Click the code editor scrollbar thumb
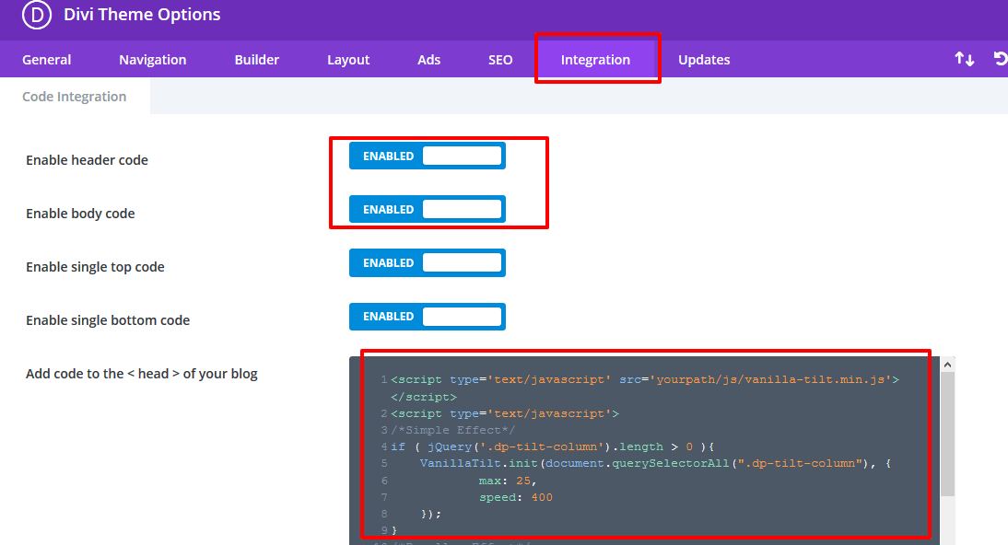This screenshot has height=545, width=1008. [x=947, y=434]
